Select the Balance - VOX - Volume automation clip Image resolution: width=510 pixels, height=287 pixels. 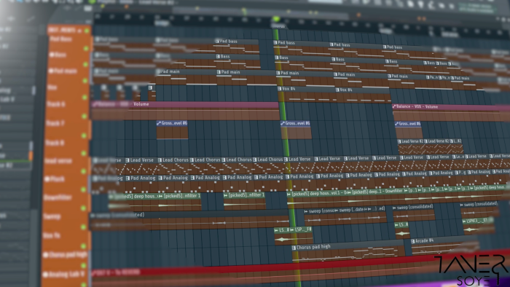coord(451,112)
